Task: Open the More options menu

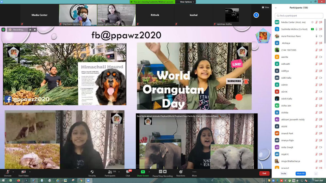Action: click(194, 173)
